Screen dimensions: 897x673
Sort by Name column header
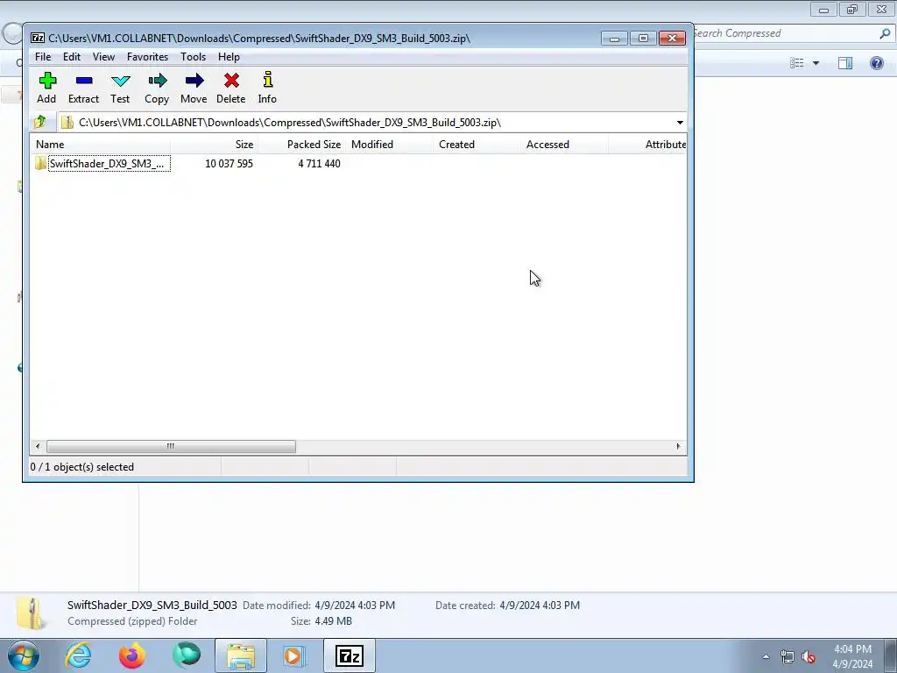click(x=100, y=145)
